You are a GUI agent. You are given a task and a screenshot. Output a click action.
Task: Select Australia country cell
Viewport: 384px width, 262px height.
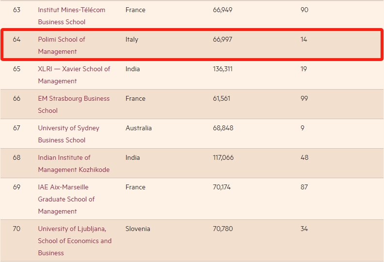(x=138, y=128)
